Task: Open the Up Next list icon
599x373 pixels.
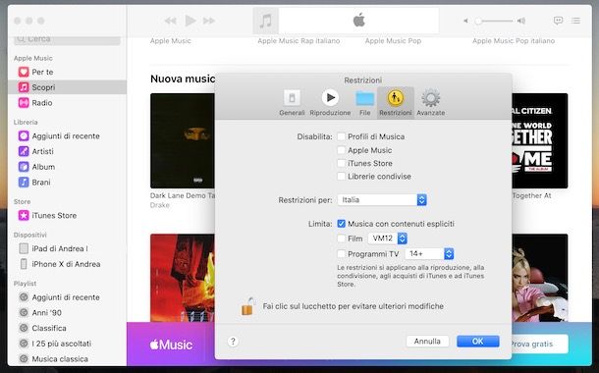Action: pos(575,21)
